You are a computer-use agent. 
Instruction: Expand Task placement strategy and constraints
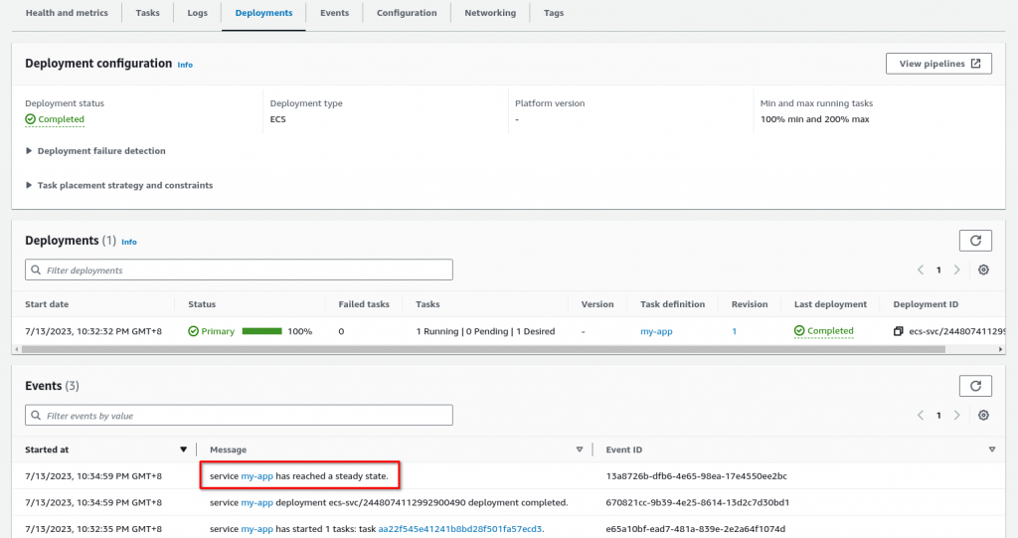119,185
